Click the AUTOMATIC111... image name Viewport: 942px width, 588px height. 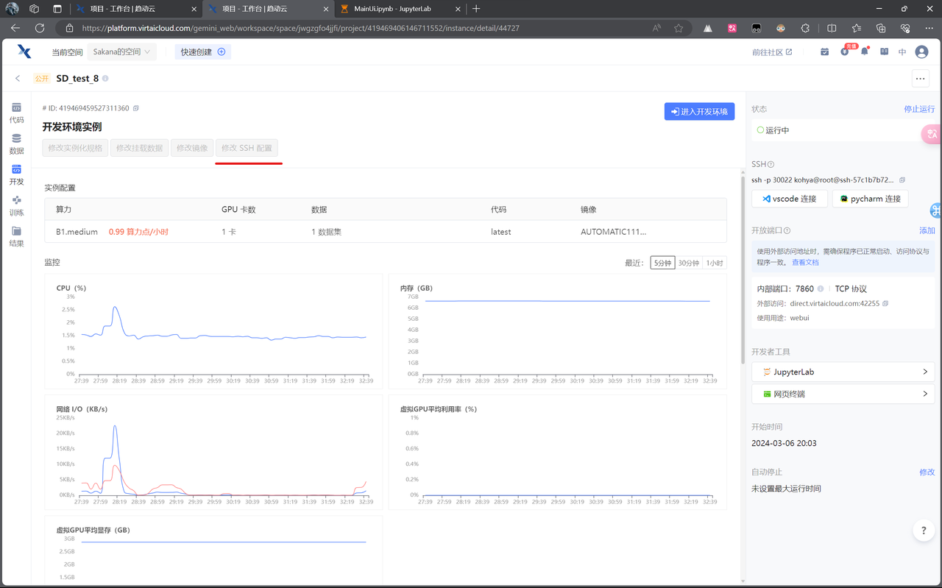point(613,232)
